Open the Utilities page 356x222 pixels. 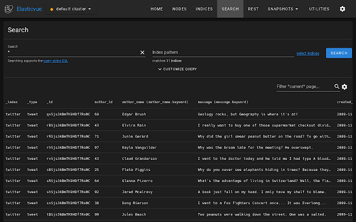click(319, 9)
